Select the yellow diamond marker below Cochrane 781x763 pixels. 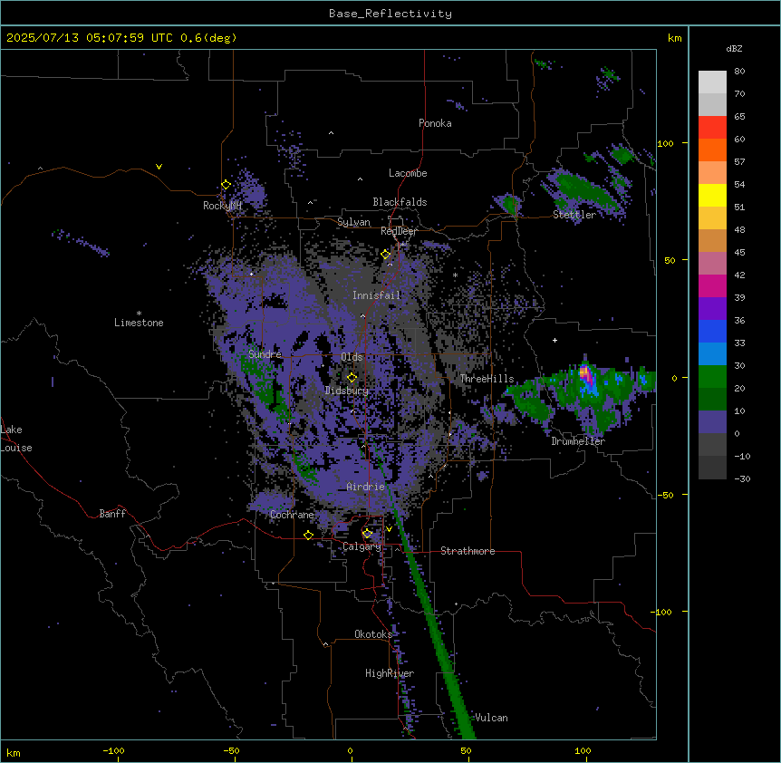click(x=308, y=536)
